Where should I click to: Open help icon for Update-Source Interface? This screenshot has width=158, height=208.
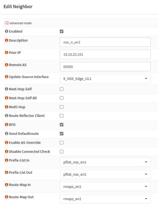[7, 77]
